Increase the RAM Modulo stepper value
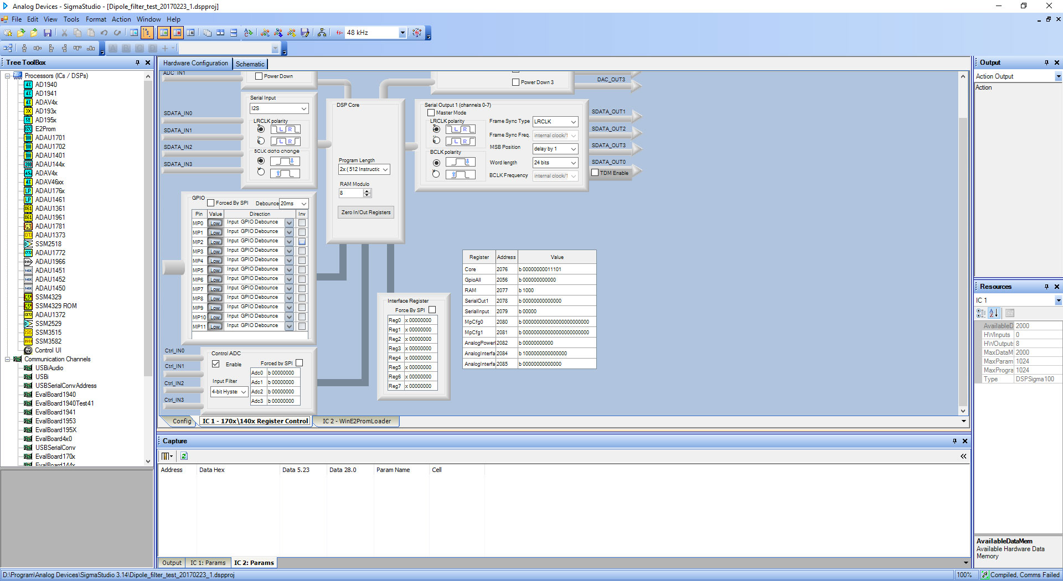 coord(367,191)
